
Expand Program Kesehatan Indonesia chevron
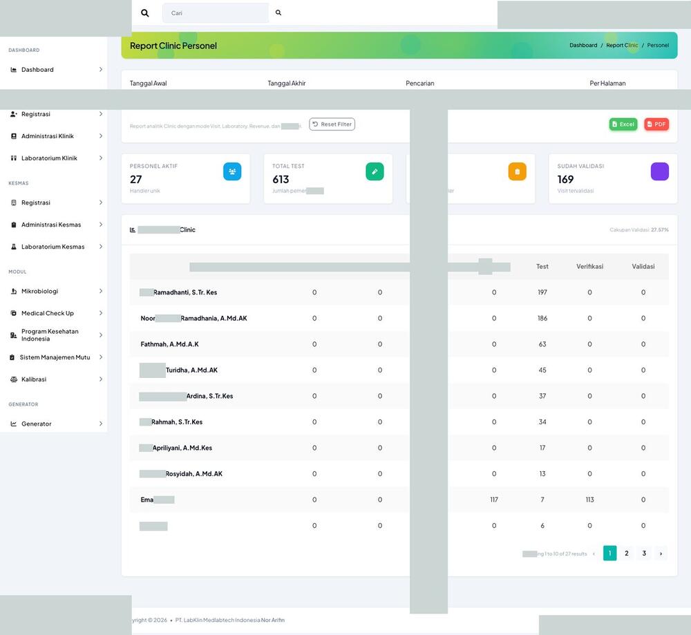[x=100, y=335]
